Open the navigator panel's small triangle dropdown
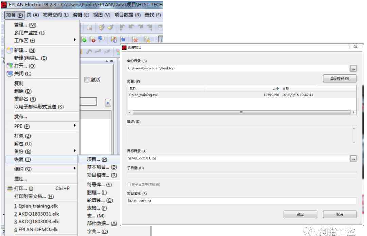367x236 pixels. tap(107, 61)
